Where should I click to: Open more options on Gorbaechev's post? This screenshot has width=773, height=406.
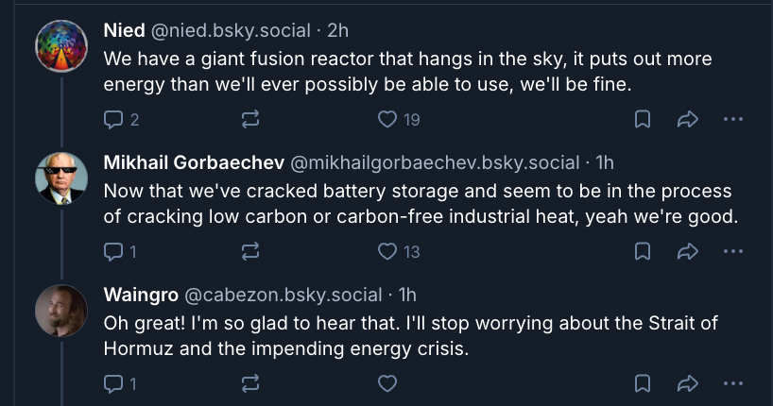733,251
